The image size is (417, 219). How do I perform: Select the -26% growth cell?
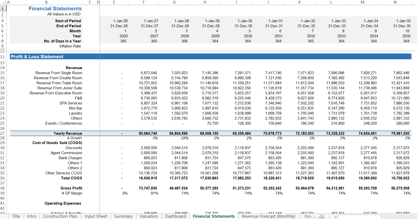(184, 138)
